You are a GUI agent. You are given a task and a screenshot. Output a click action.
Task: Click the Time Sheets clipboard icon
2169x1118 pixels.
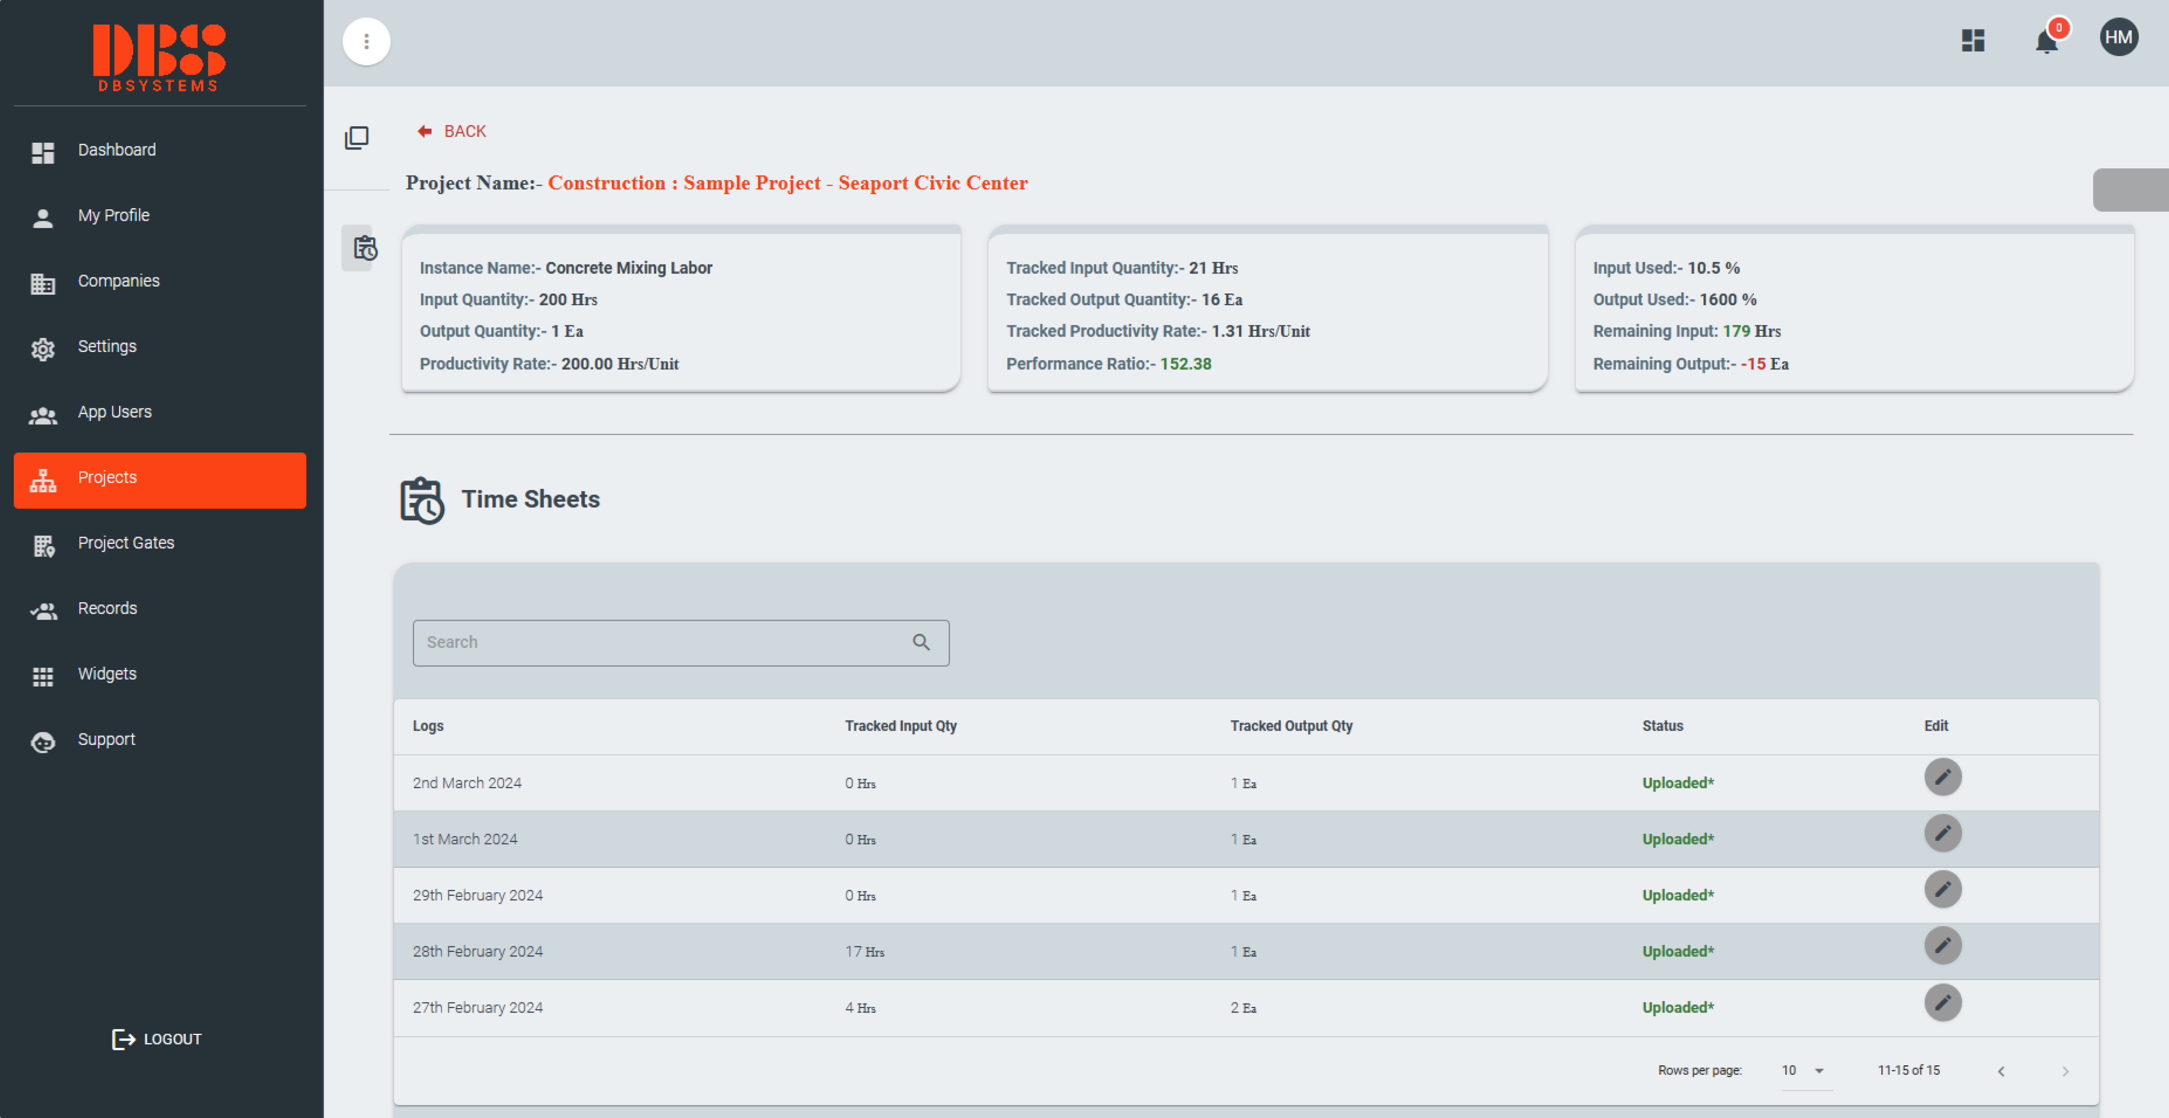421,500
